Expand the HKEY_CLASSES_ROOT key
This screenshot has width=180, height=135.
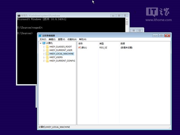click(43, 47)
